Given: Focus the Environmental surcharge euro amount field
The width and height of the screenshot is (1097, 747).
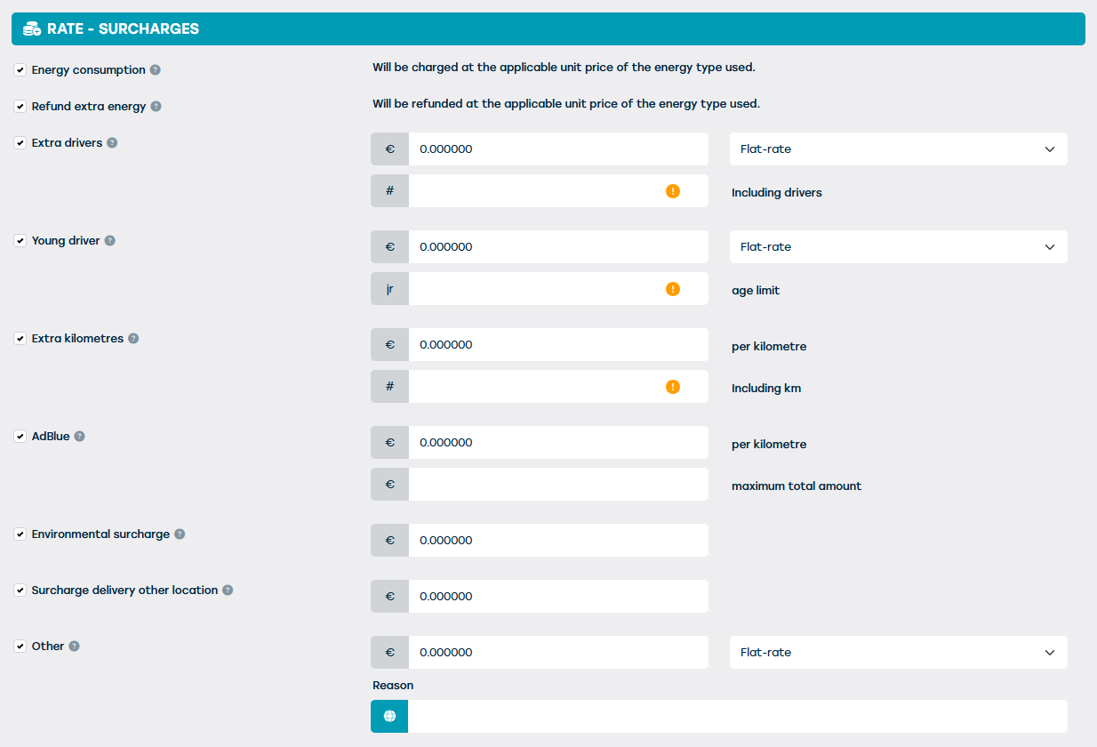Looking at the screenshot, I should [x=557, y=541].
